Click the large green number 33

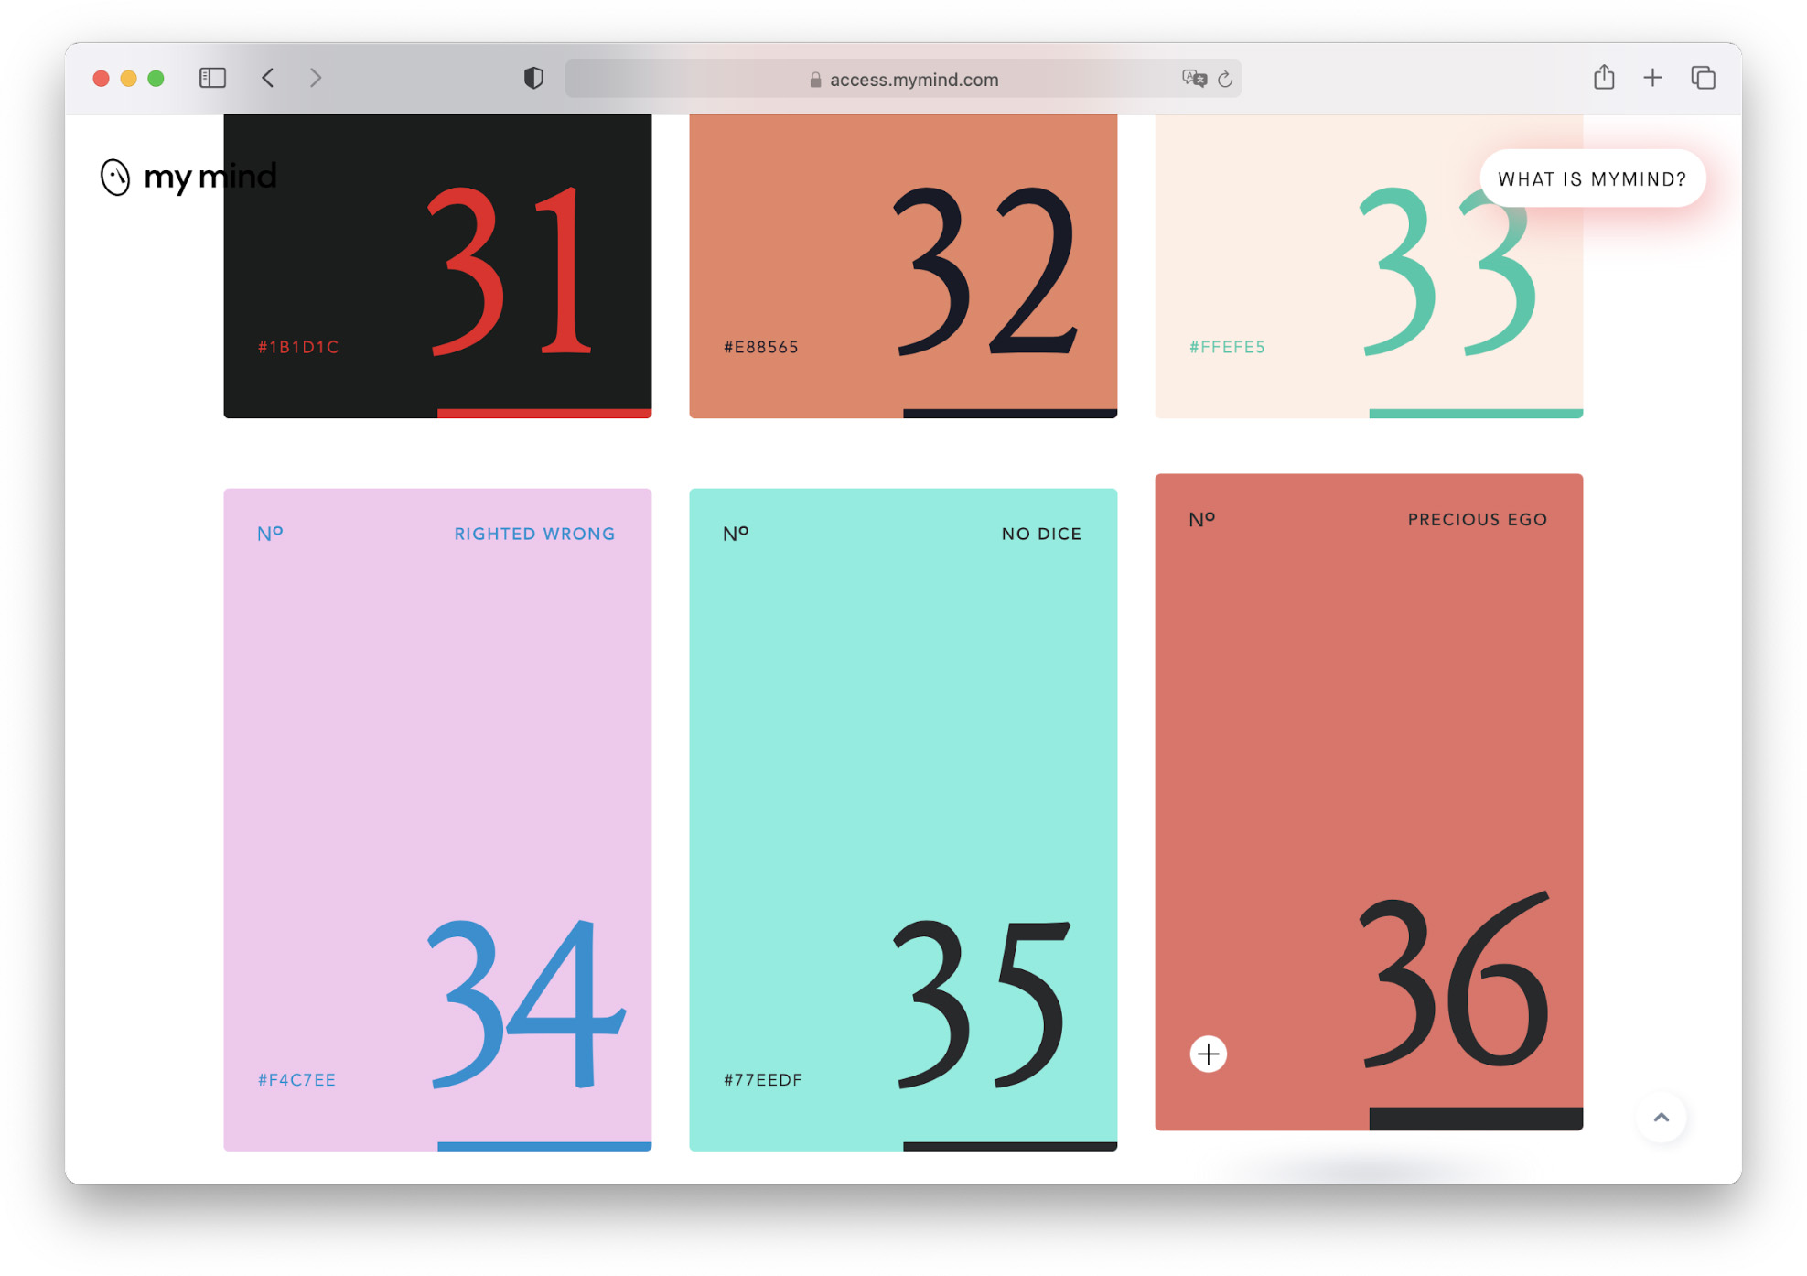[x=1448, y=270]
